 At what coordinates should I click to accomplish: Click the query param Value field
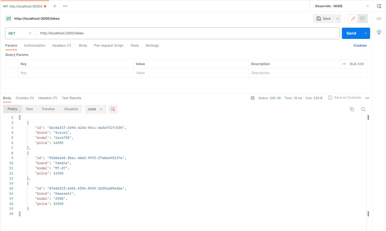tap(191, 73)
